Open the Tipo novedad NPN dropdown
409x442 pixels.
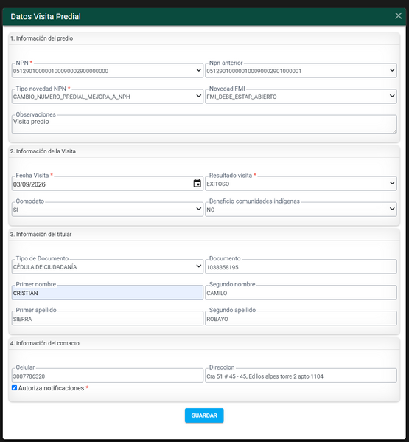(x=108, y=97)
